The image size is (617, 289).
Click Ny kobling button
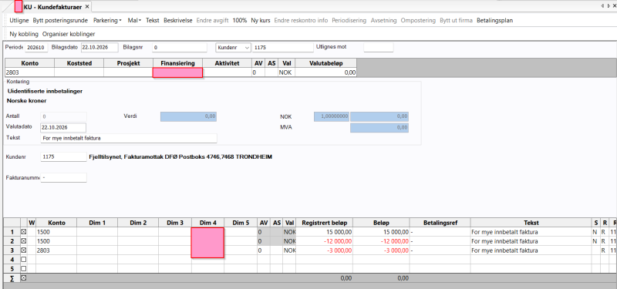(x=24, y=34)
